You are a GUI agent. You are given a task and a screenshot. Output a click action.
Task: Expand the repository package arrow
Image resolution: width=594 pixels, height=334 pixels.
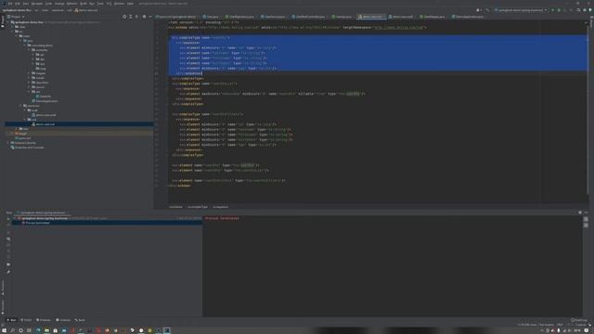[29, 83]
